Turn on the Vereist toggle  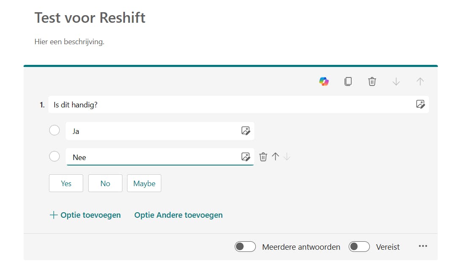click(359, 247)
